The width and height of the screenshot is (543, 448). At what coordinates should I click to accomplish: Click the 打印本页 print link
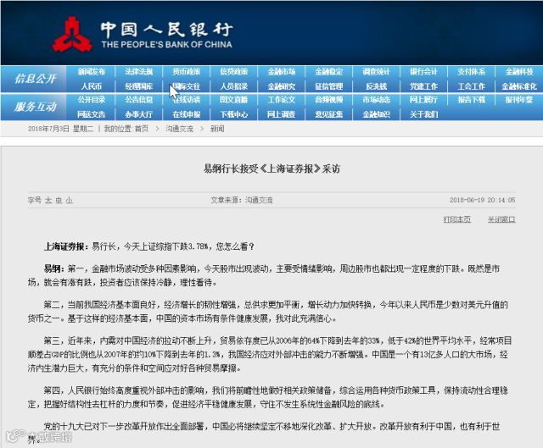click(457, 219)
